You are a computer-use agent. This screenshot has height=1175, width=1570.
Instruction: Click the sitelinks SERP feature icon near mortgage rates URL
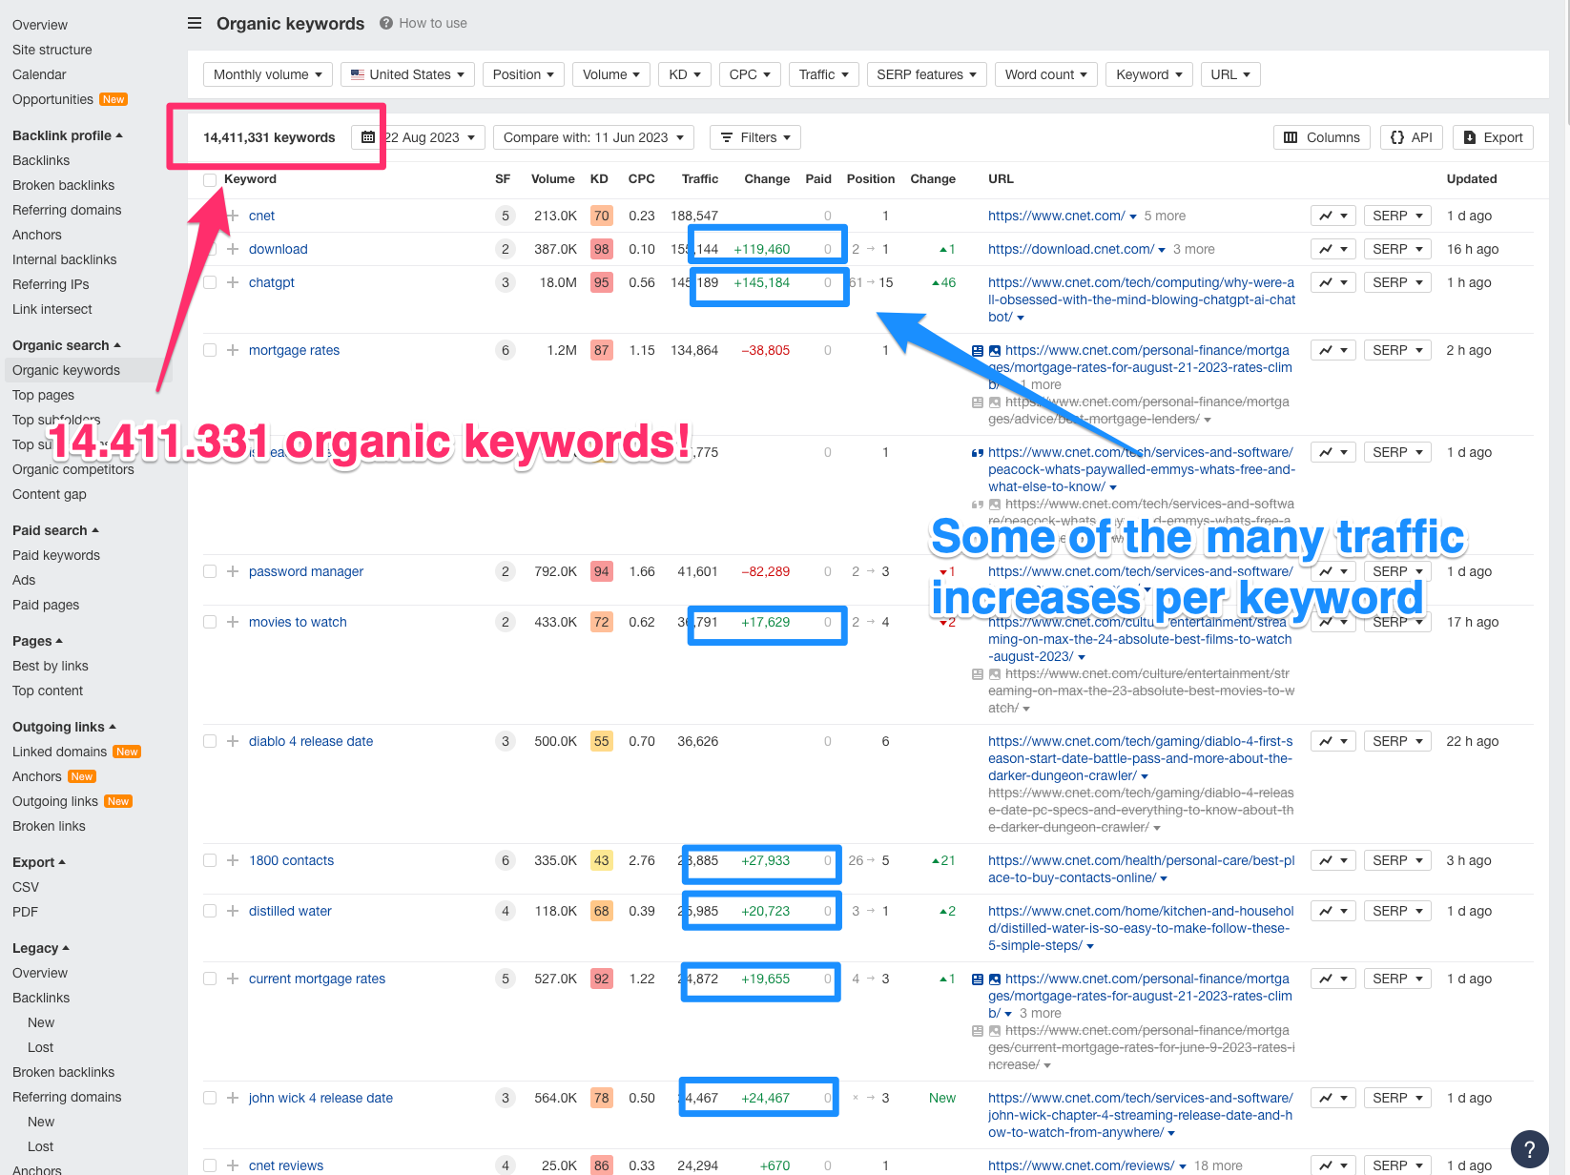pos(977,350)
